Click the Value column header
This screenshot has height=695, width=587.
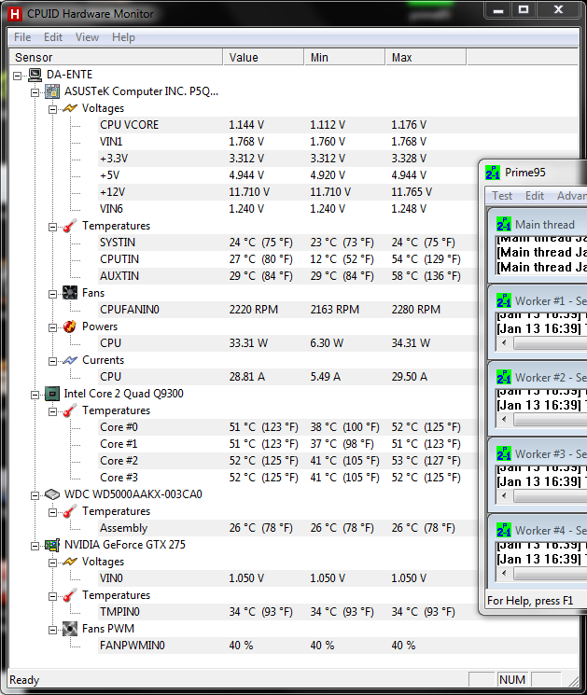pos(263,57)
